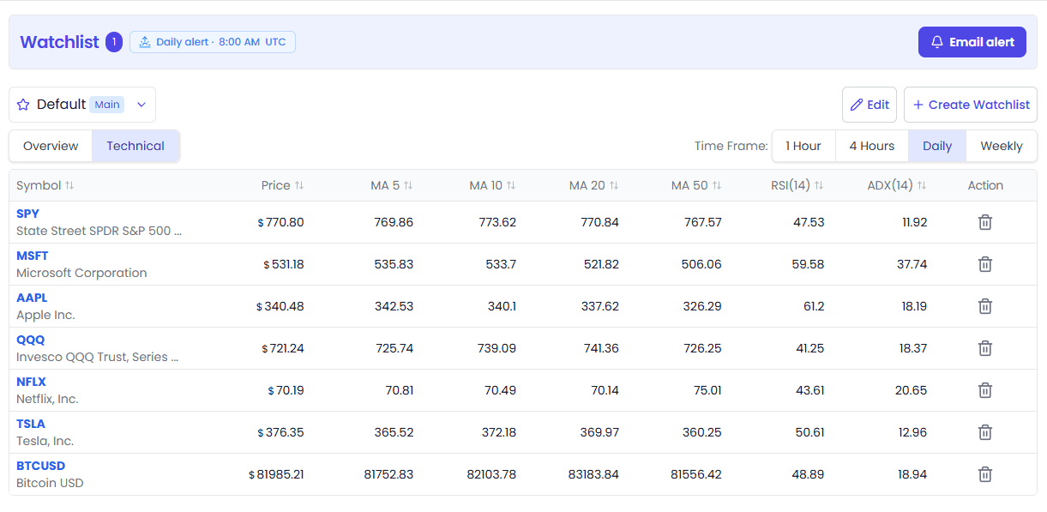This screenshot has width=1047, height=512.
Task: Click the watchlist count badge 1
Action: click(x=114, y=41)
